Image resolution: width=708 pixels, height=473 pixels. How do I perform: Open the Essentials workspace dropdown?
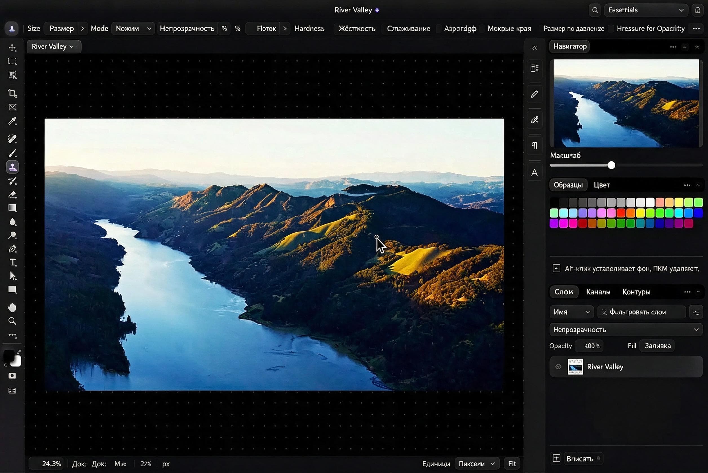(646, 10)
